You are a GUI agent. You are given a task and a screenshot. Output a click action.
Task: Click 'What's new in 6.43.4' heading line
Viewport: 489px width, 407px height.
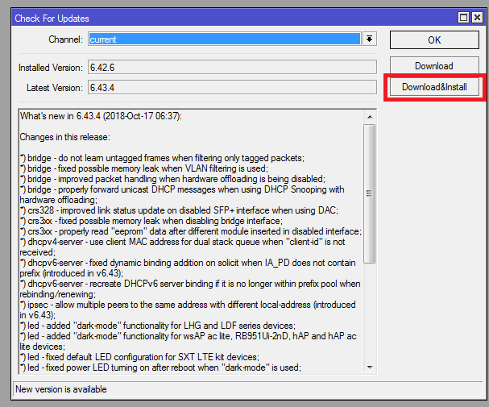(101, 116)
